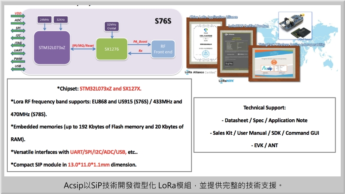Click the Lora RF frequency band line

97,102
